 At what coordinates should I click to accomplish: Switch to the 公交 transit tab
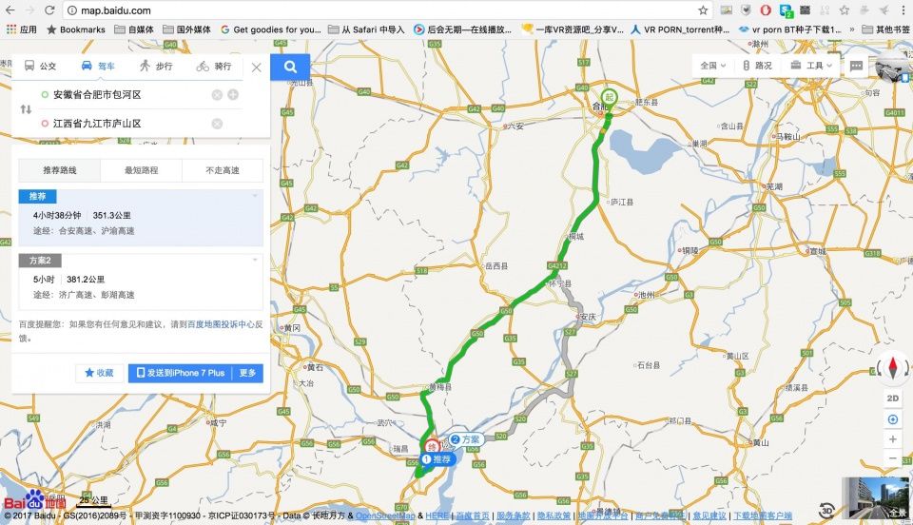(41, 67)
